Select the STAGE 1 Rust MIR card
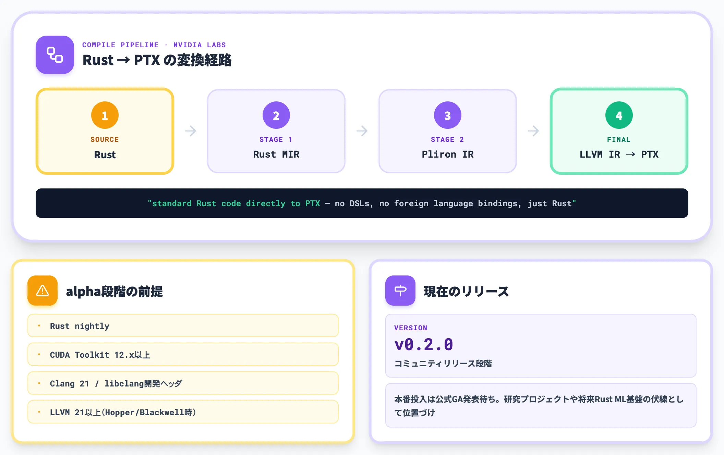 coord(276,131)
